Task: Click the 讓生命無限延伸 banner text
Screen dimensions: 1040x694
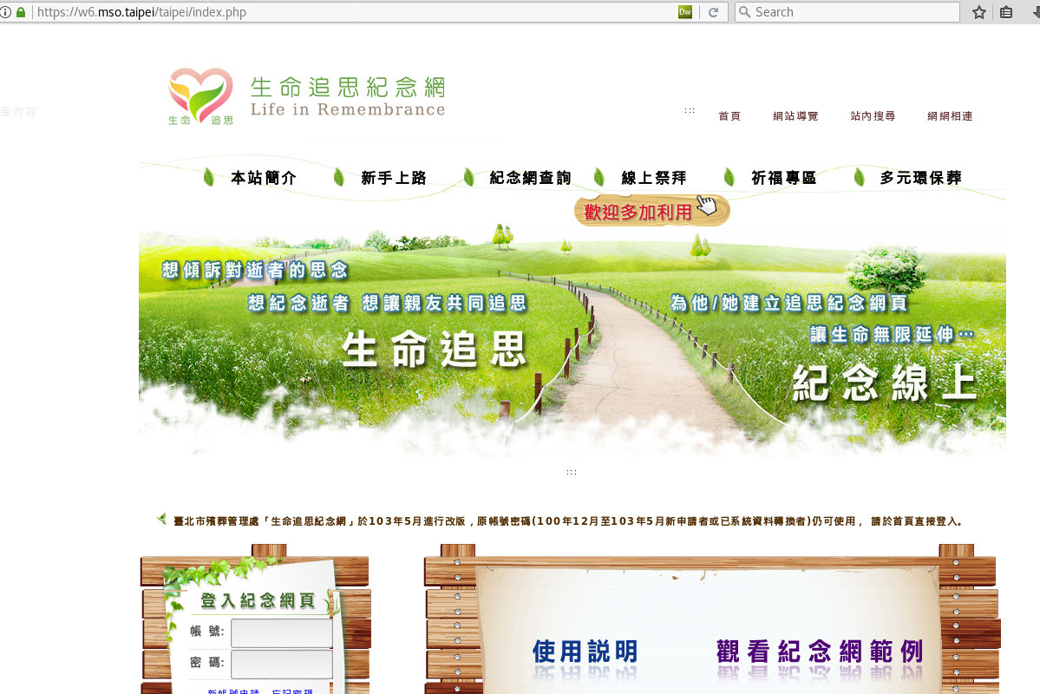Action: [892, 334]
